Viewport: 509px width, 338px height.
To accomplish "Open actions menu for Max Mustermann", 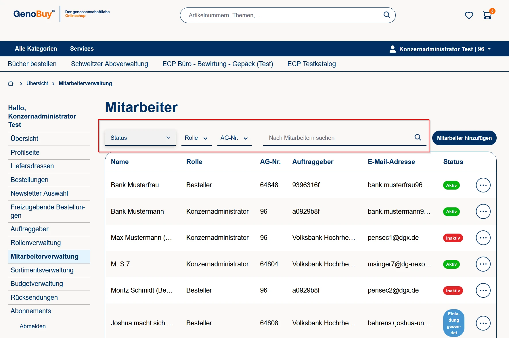I will [x=483, y=238].
